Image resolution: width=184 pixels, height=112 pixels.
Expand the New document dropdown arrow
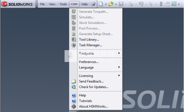pyautogui.click(x=106, y=4)
